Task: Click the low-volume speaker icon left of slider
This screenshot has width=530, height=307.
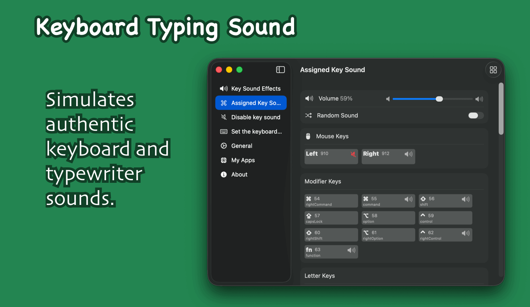Action: 388,99
